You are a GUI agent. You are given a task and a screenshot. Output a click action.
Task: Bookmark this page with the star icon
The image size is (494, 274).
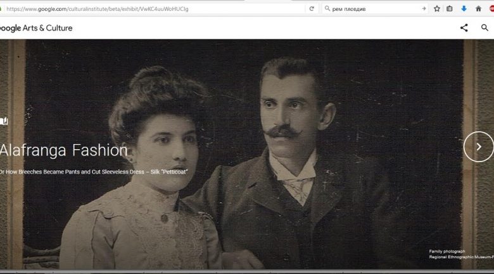coord(437,9)
